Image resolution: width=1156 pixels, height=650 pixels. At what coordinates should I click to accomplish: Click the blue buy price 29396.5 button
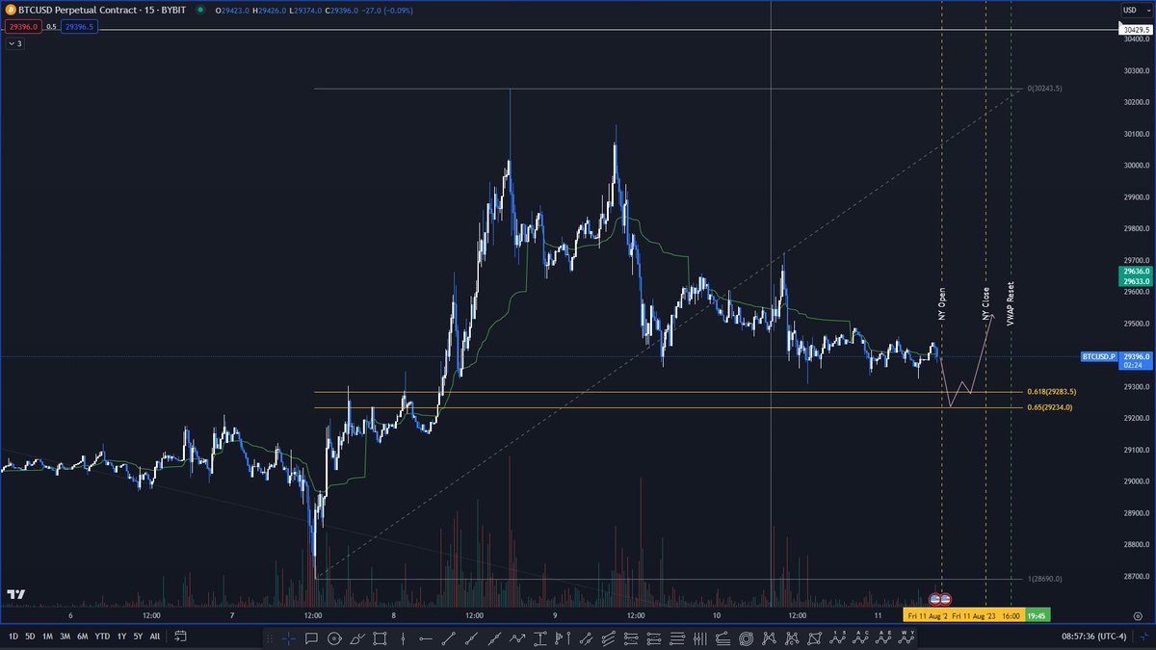[79, 27]
